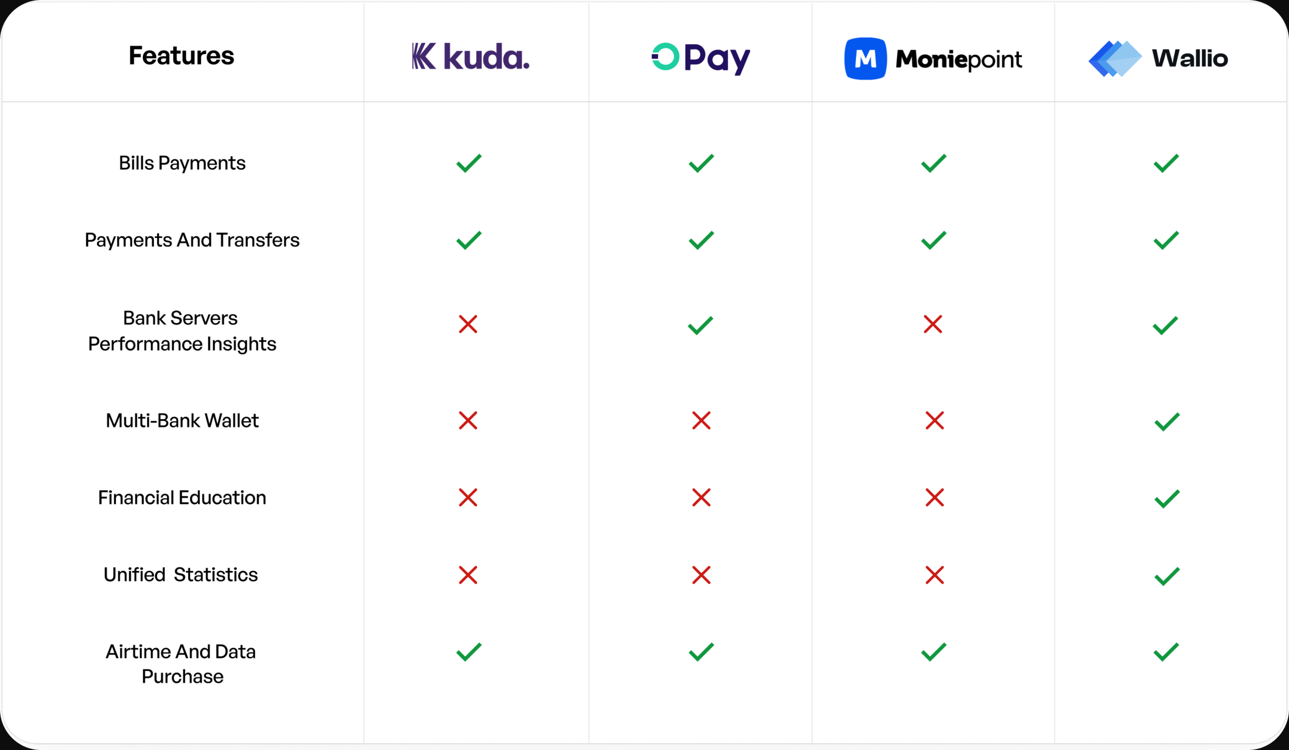Viewport: 1289px width, 750px height.
Task: Click Moniepoint's red cross for Bank Servers Insights
Action: (932, 324)
